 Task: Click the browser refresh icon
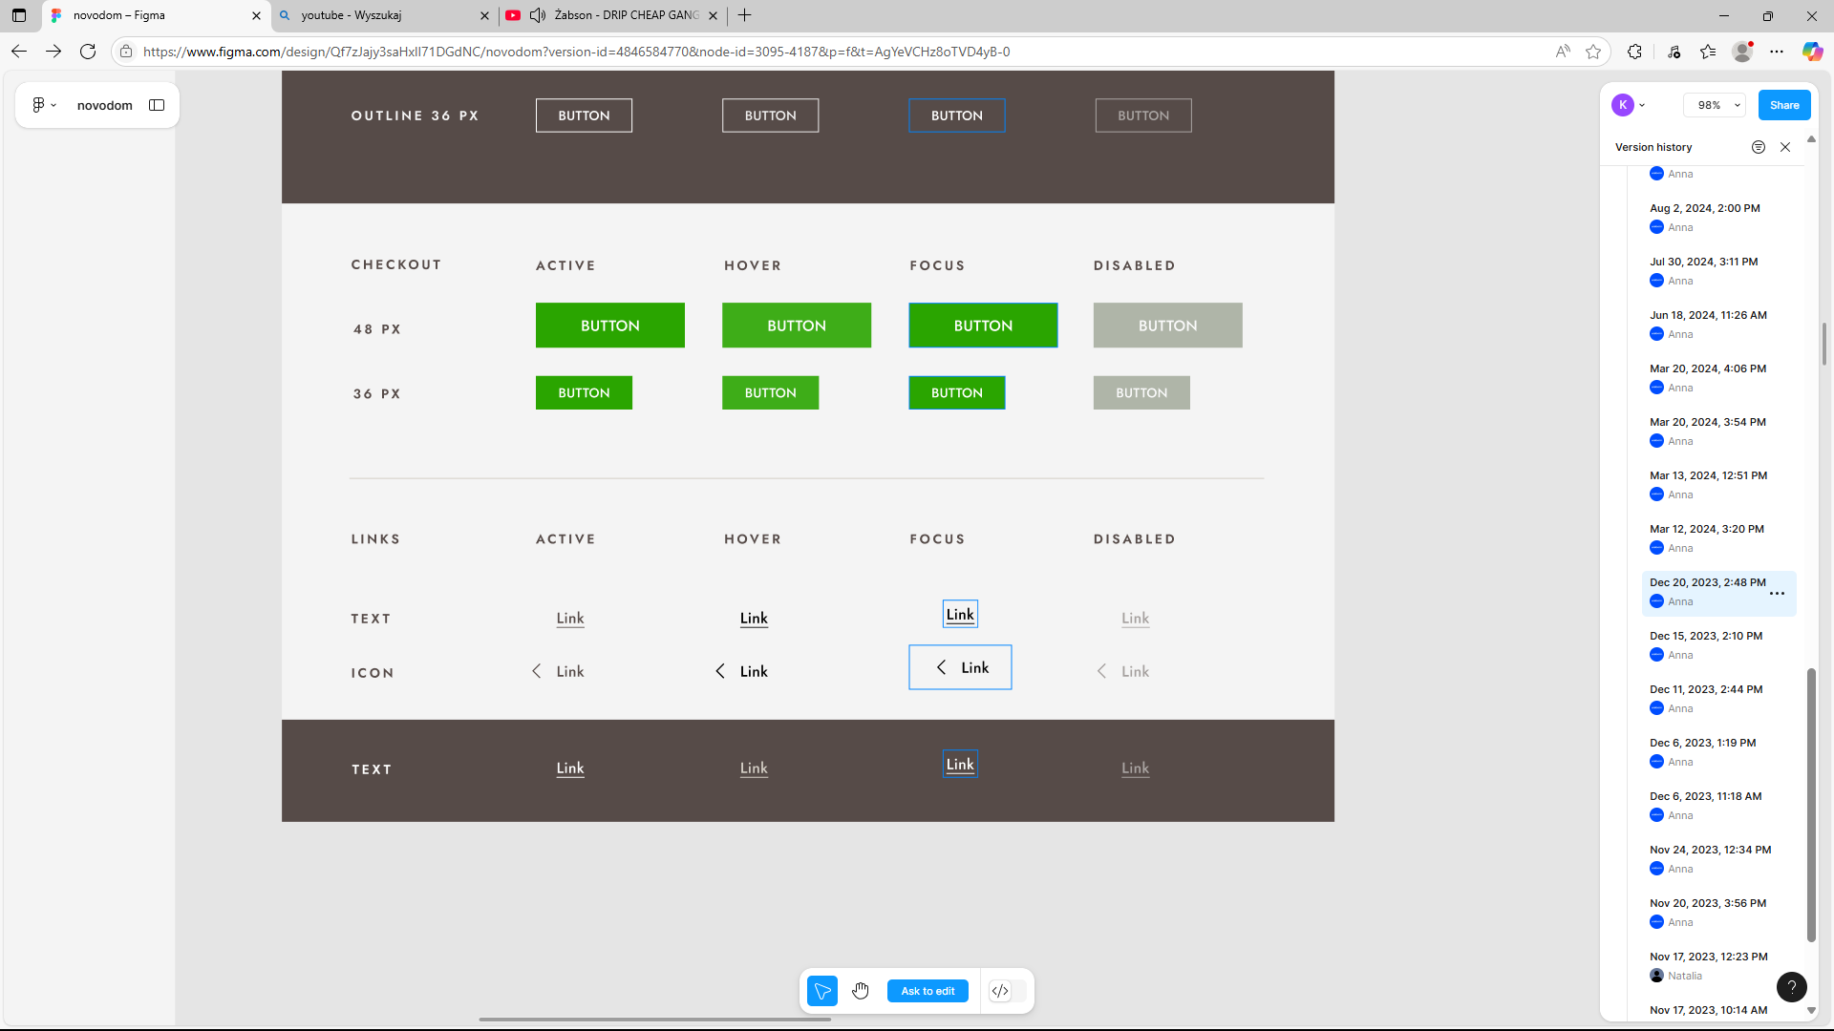pyautogui.click(x=88, y=52)
